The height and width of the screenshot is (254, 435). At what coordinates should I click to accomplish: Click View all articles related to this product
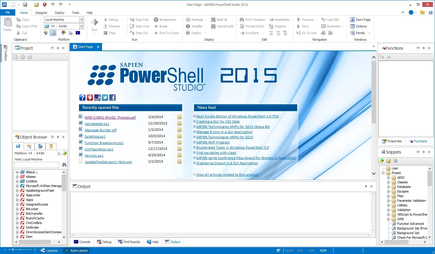click(227, 175)
